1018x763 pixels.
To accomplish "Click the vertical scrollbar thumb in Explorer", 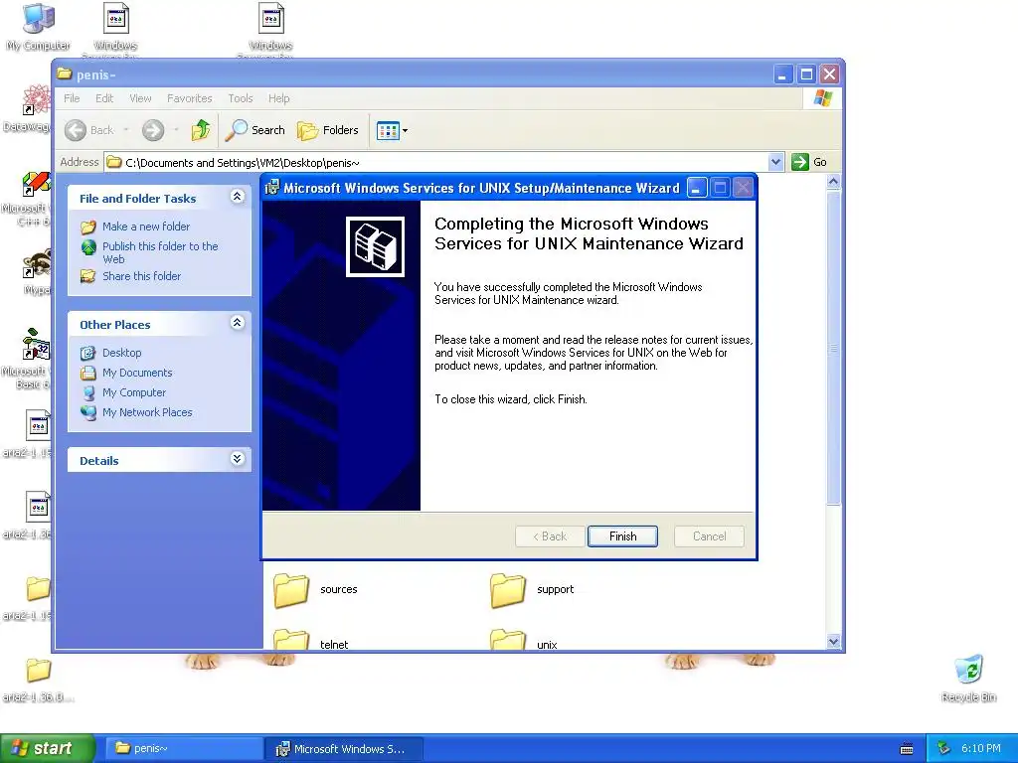I will pos(834,348).
